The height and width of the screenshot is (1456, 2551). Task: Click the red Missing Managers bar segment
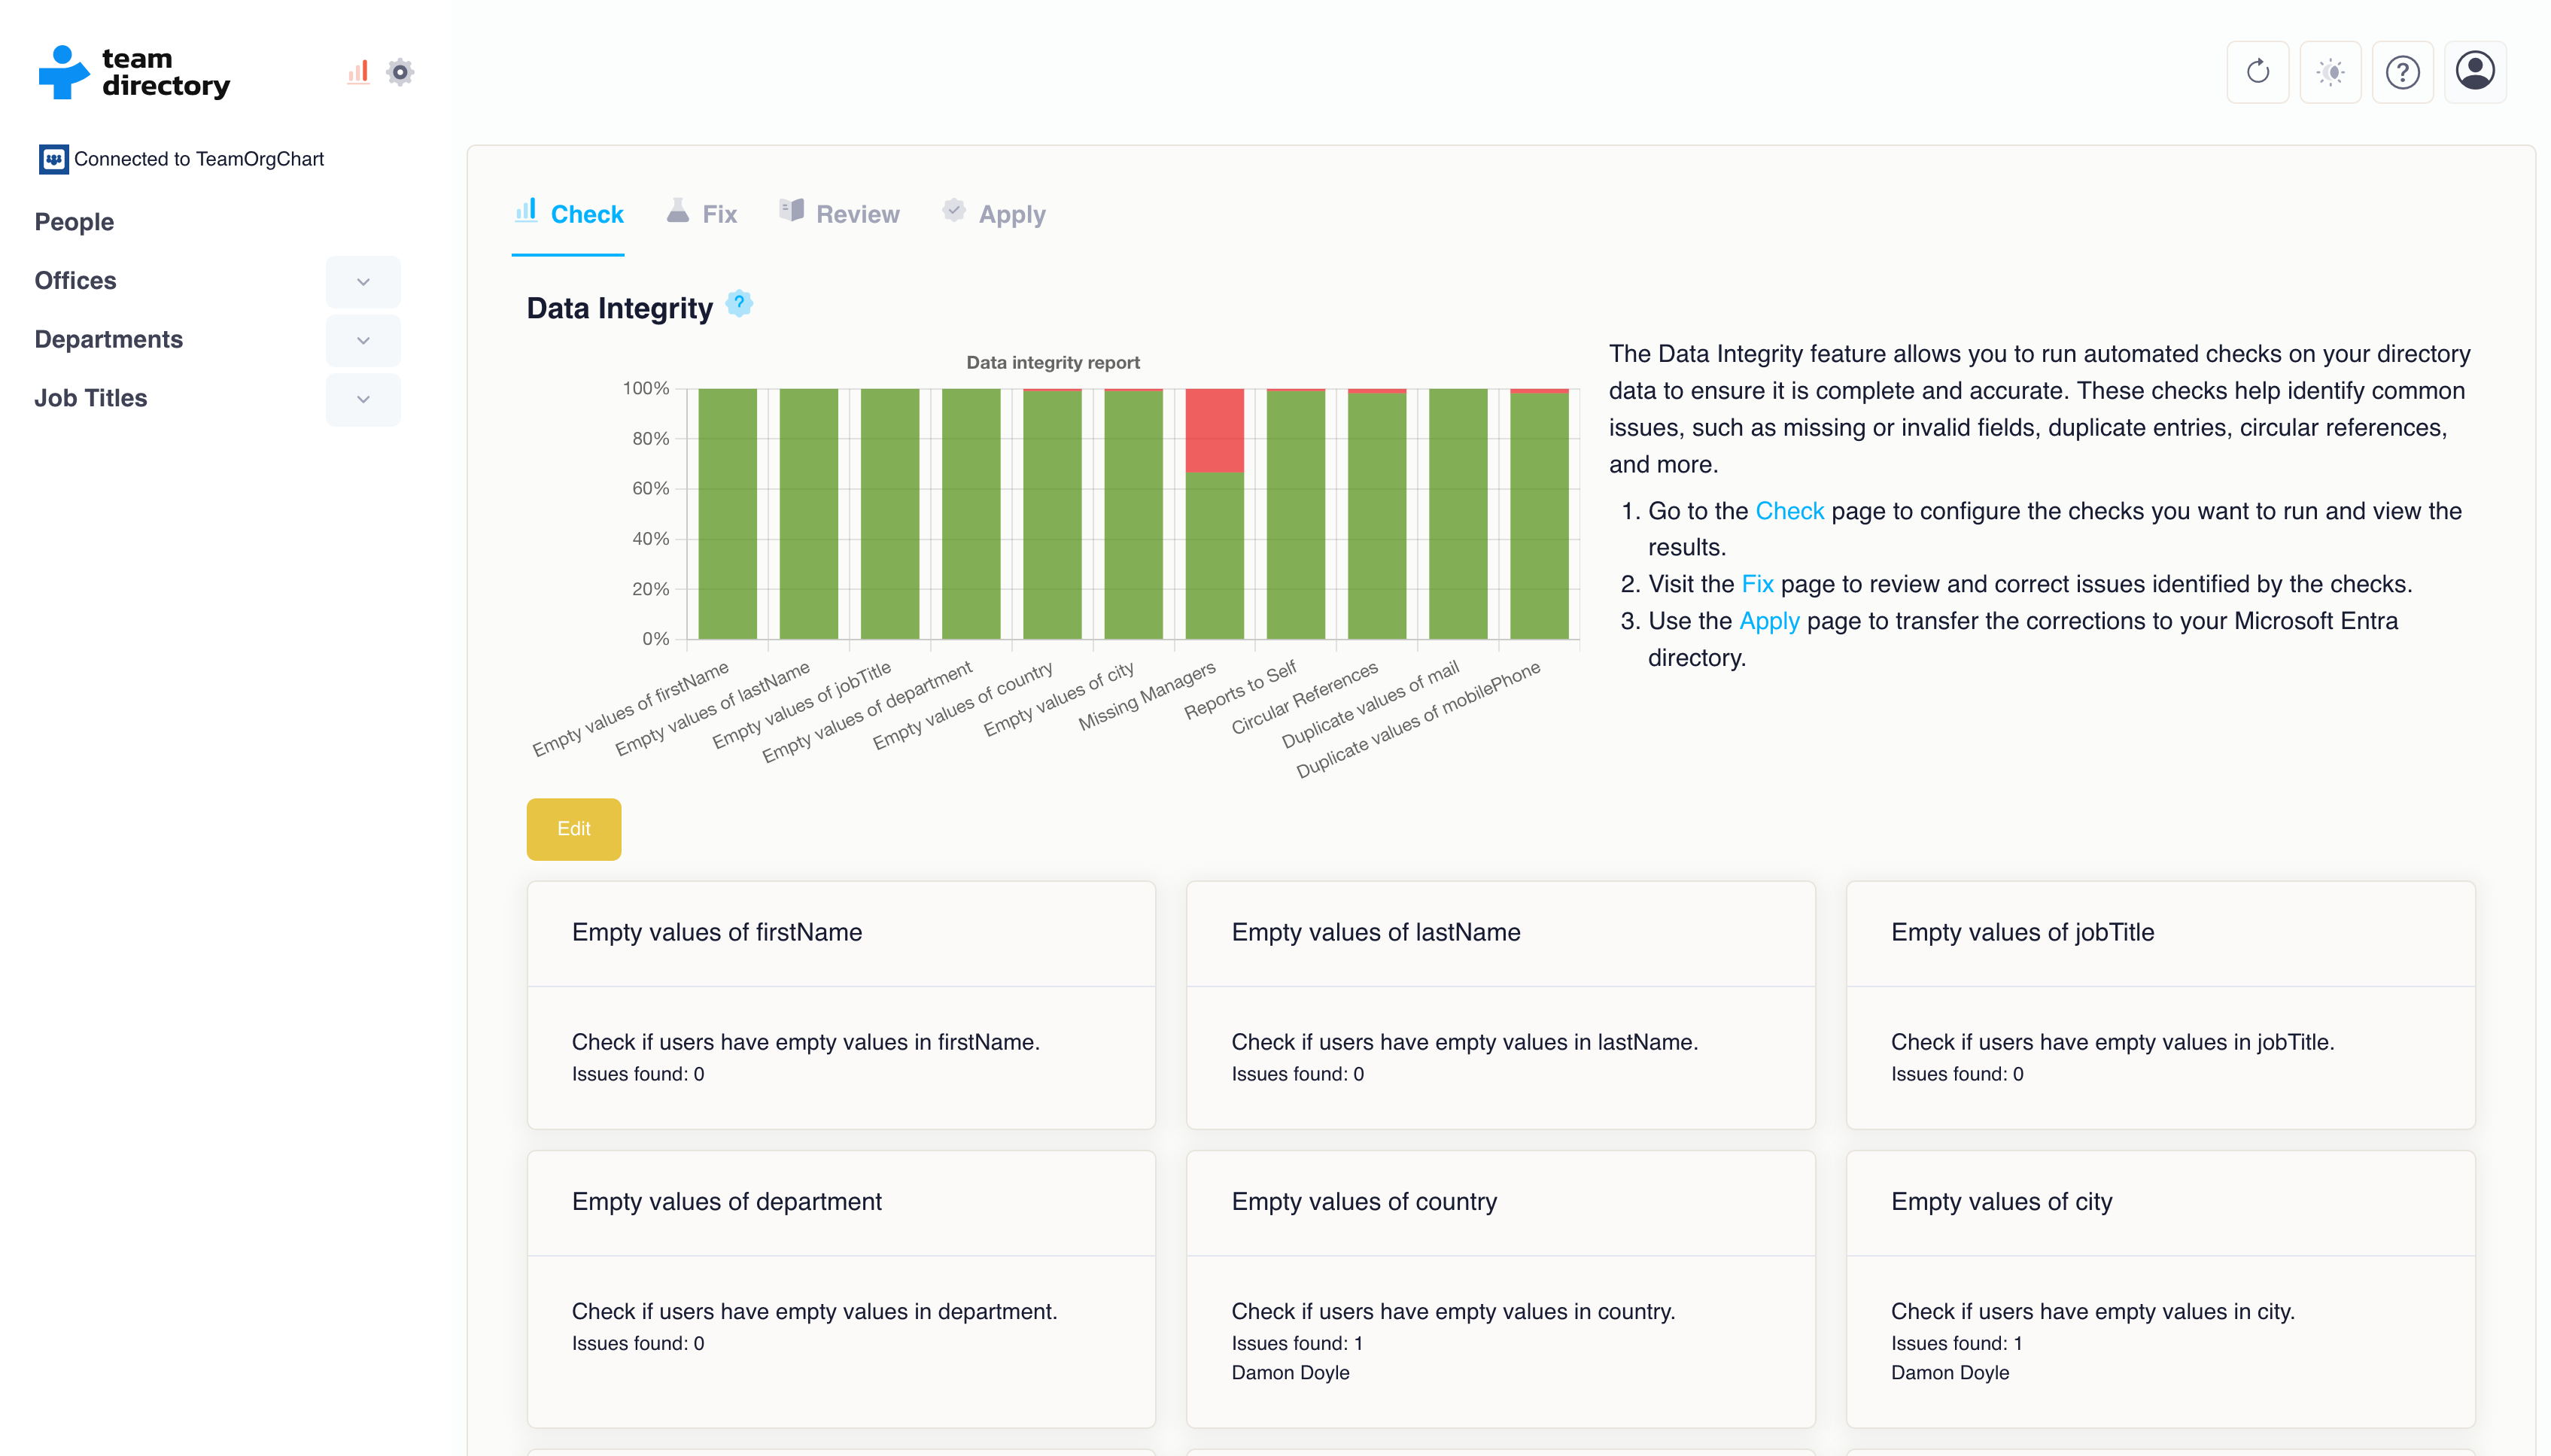pos(1214,431)
